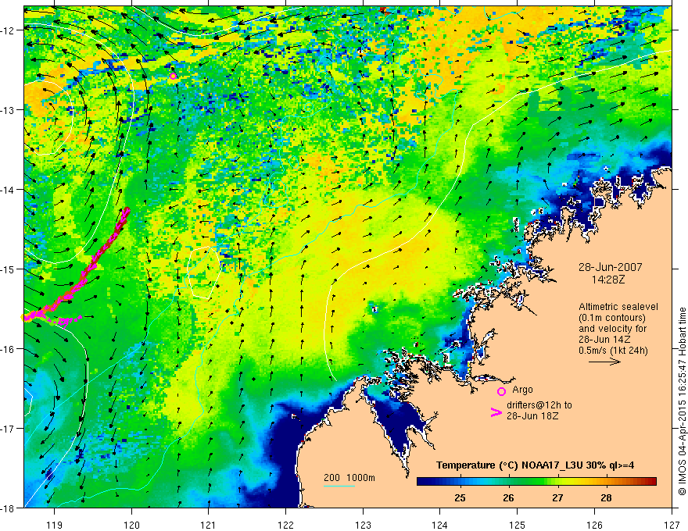
Task: Click the longitude axis label 121
Action: coord(209,525)
